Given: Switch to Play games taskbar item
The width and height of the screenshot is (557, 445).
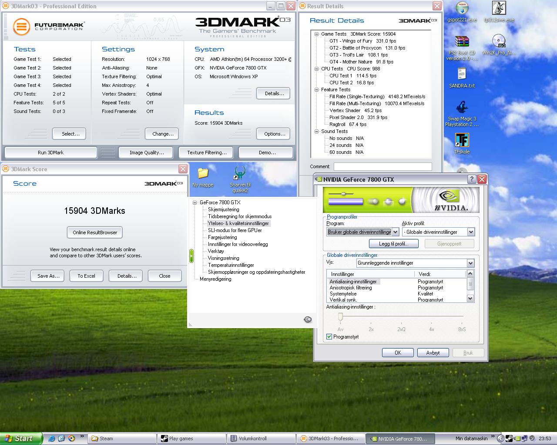Looking at the screenshot, I should tap(191, 438).
